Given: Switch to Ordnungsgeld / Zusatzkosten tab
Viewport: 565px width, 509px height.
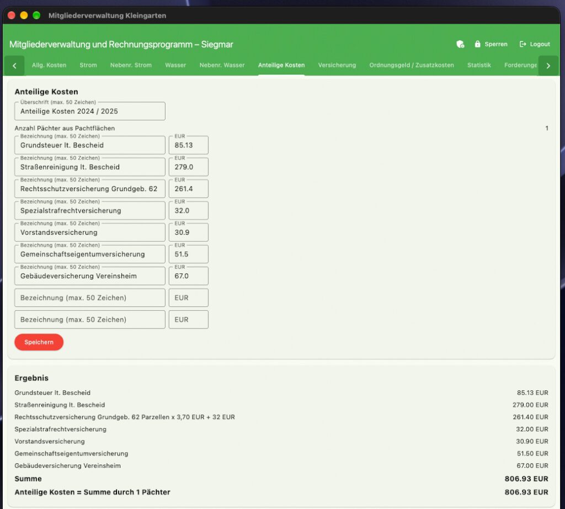Looking at the screenshot, I should 412,65.
